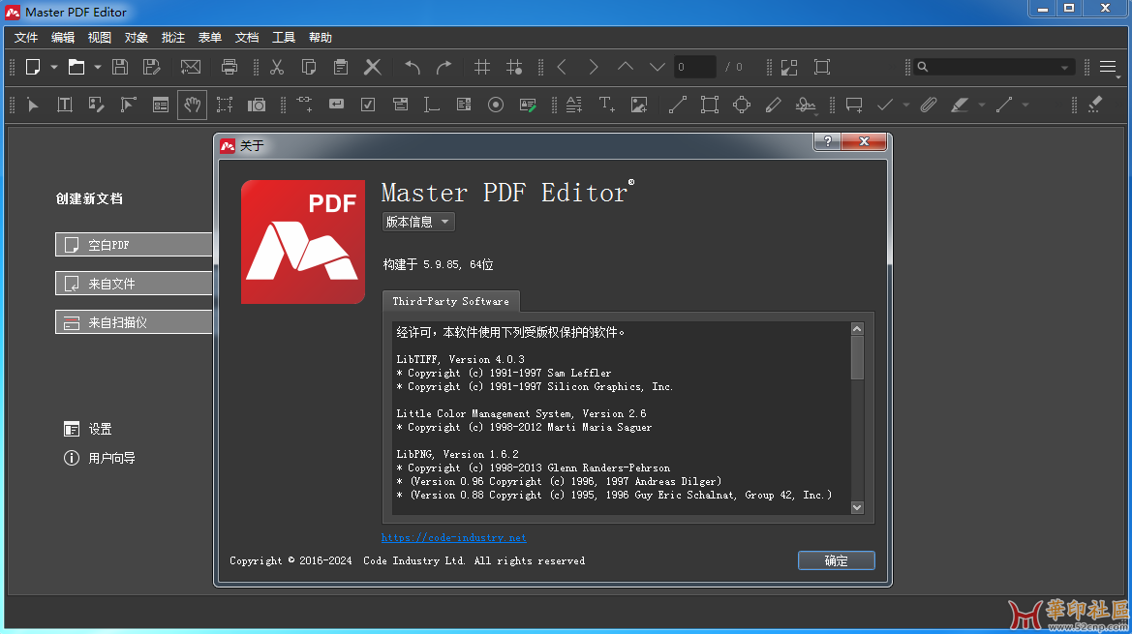The image size is (1132, 634).
Task: Select the Third-Party Software tab
Action: click(x=450, y=301)
